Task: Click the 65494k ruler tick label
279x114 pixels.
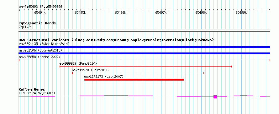Action: (40, 12)
